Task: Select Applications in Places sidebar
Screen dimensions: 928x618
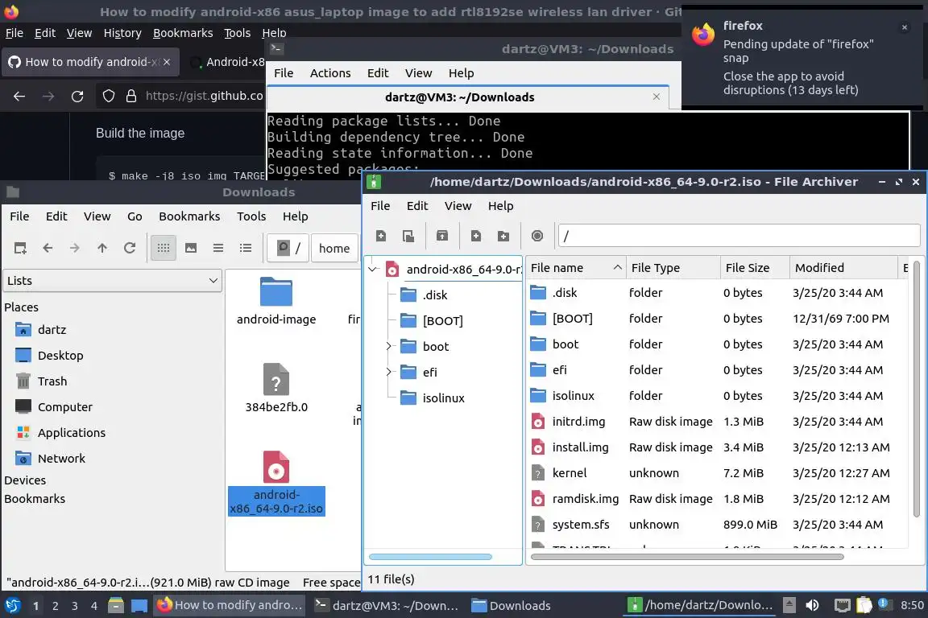Action: coord(72,433)
